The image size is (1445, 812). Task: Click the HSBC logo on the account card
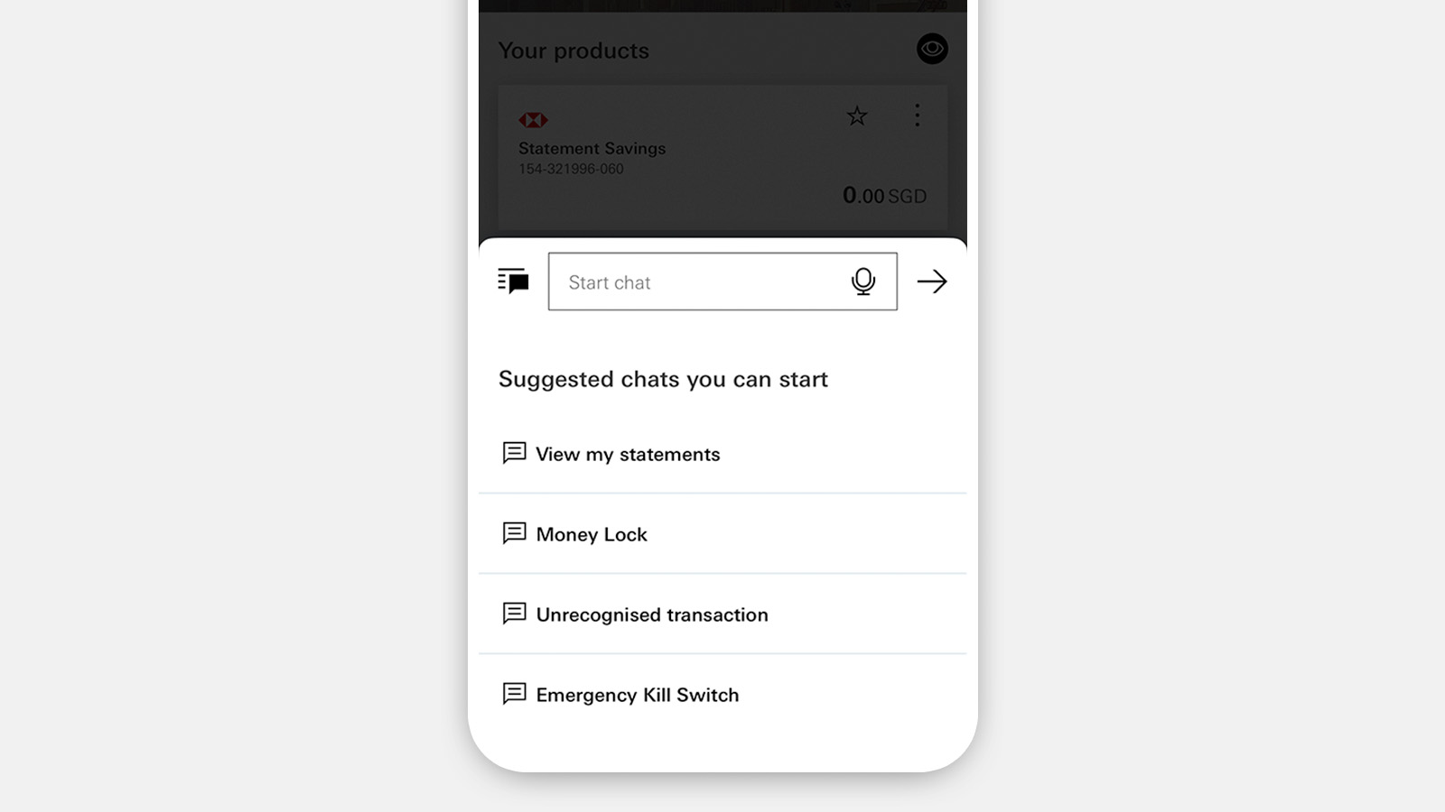click(533, 120)
